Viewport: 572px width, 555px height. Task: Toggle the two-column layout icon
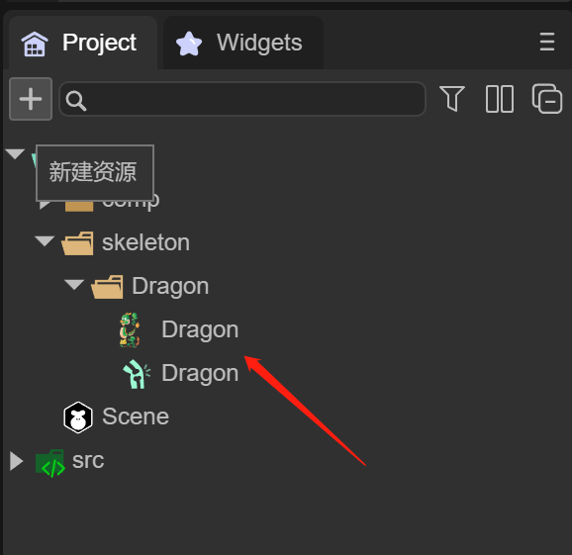pyautogui.click(x=500, y=99)
